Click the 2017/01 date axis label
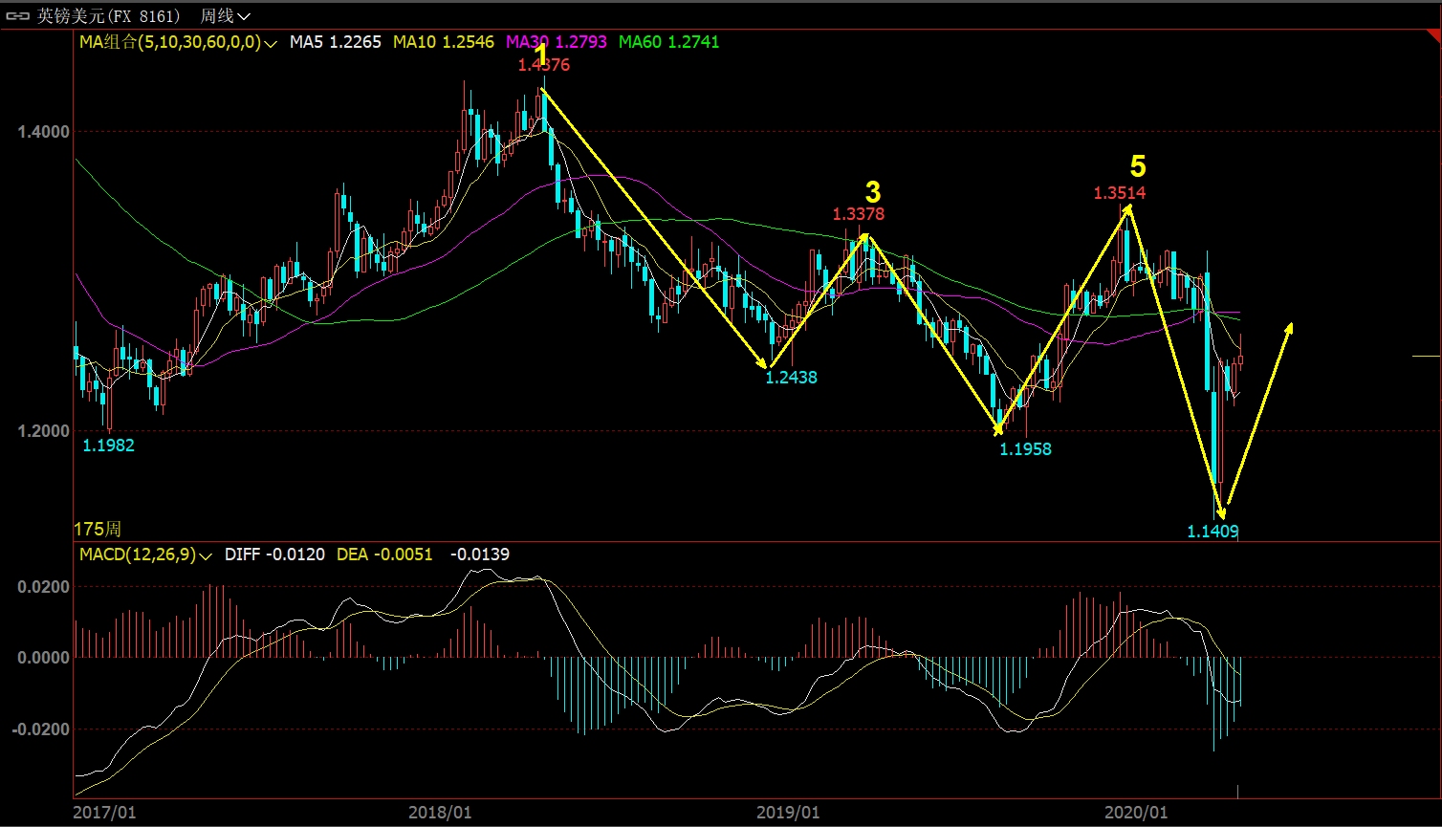This screenshot has height=827, width=1442. 104,813
